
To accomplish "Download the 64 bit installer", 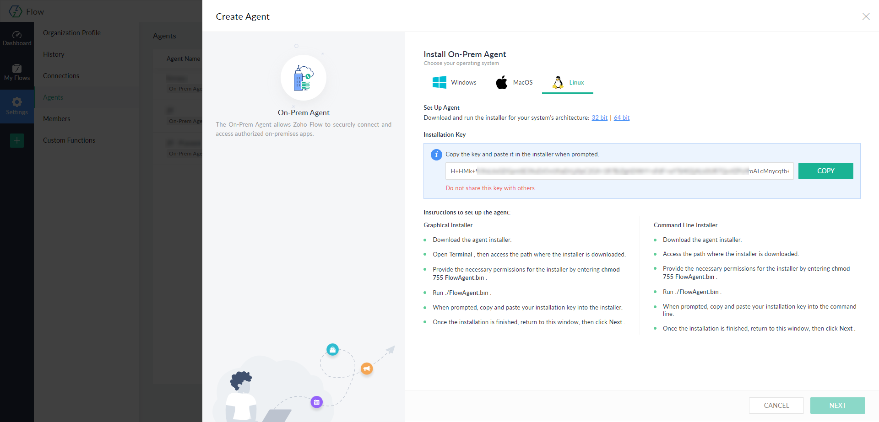I will click(x=622, y=118).
